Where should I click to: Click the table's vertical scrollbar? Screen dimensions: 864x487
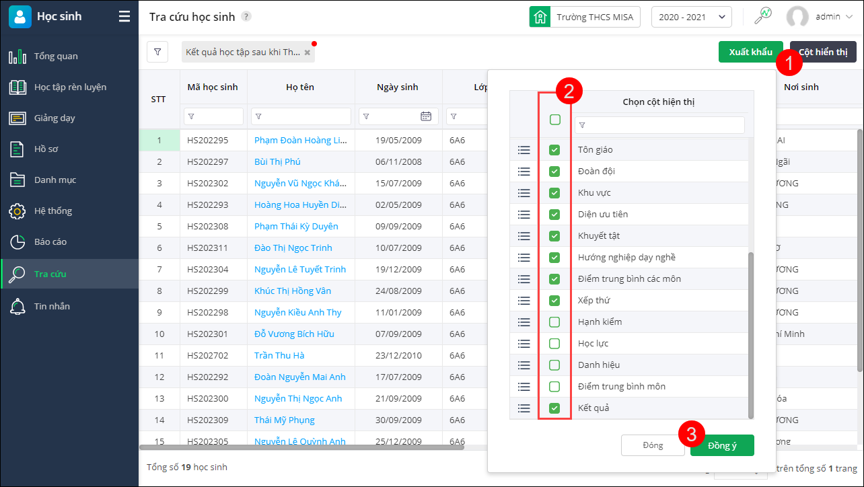859,250
